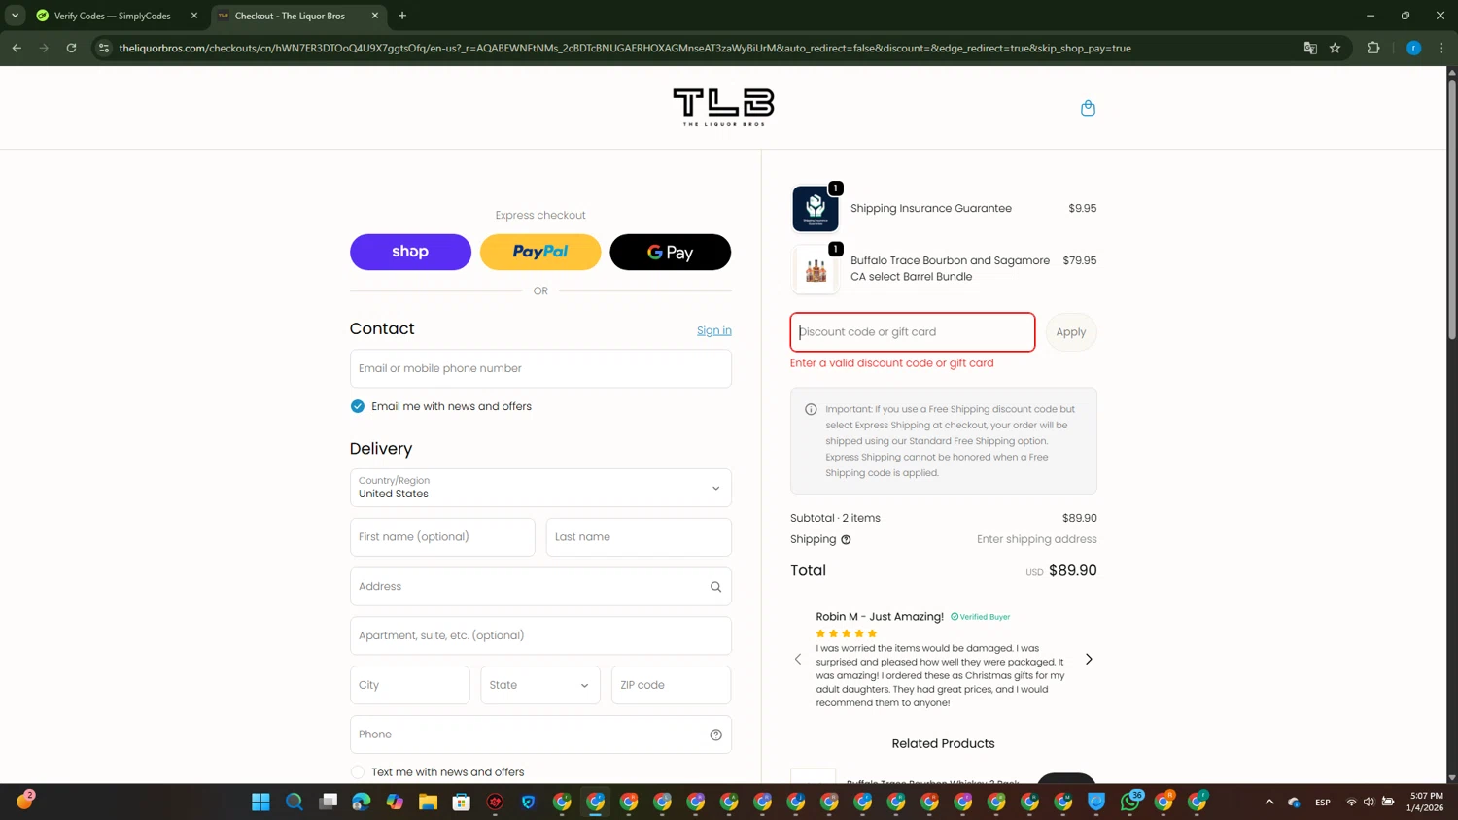Image resolution: width=1458 pixels, height=820 pixels.
Task: Show hidden system tray icons
Action: (x=1269, y=802)
